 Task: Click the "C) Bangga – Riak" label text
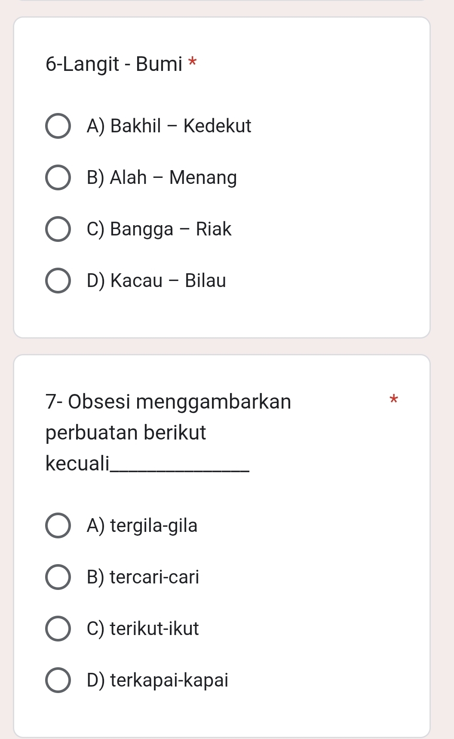[159, 229]
